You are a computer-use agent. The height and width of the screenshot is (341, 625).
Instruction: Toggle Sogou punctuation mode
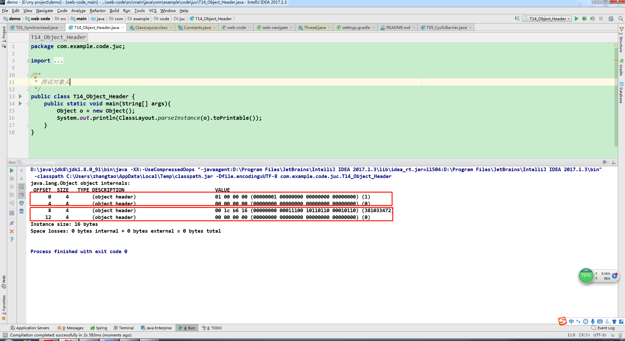[578, 321]
